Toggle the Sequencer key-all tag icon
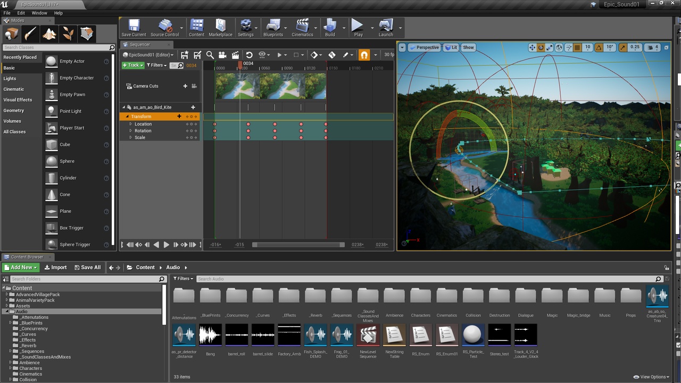The height and width of the screenshot is (383, 681). pos(332,55)
